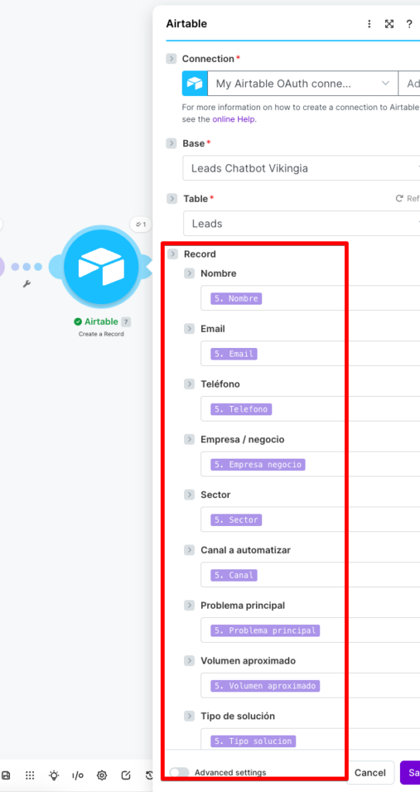Open the My Airtable OAuth connection dropdown
420x792 pixels.
click(x=302, y=84)
